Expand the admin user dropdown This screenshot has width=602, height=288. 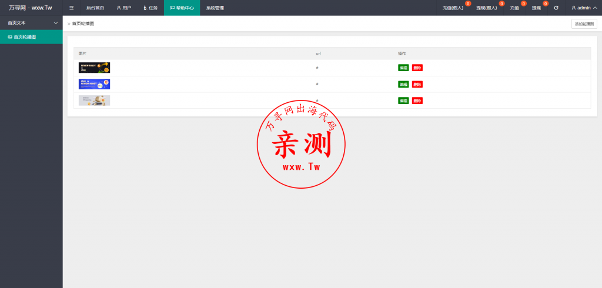pyautogui.click(x=584, y=8)
